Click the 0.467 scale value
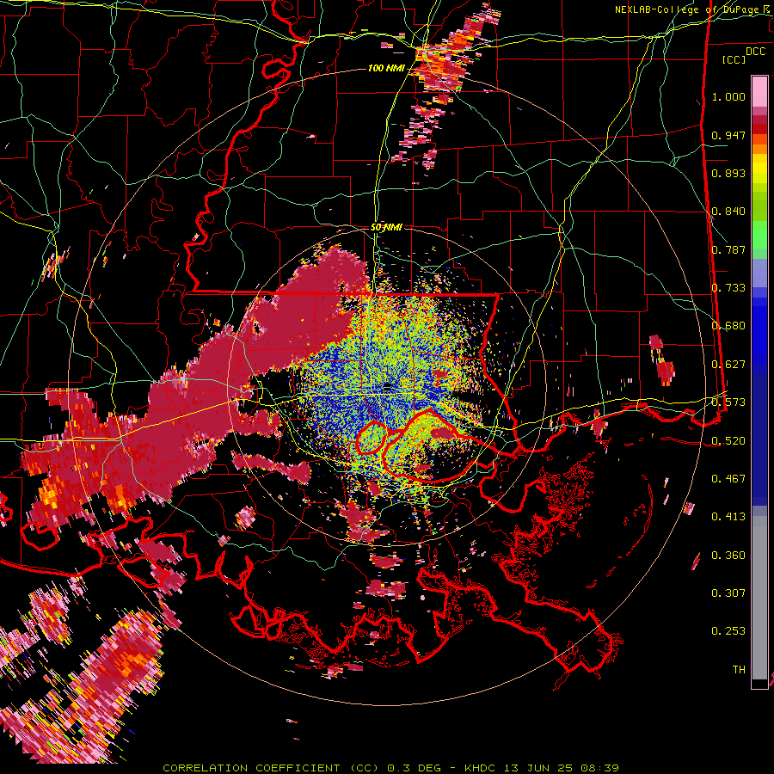 tap(728, 479)
